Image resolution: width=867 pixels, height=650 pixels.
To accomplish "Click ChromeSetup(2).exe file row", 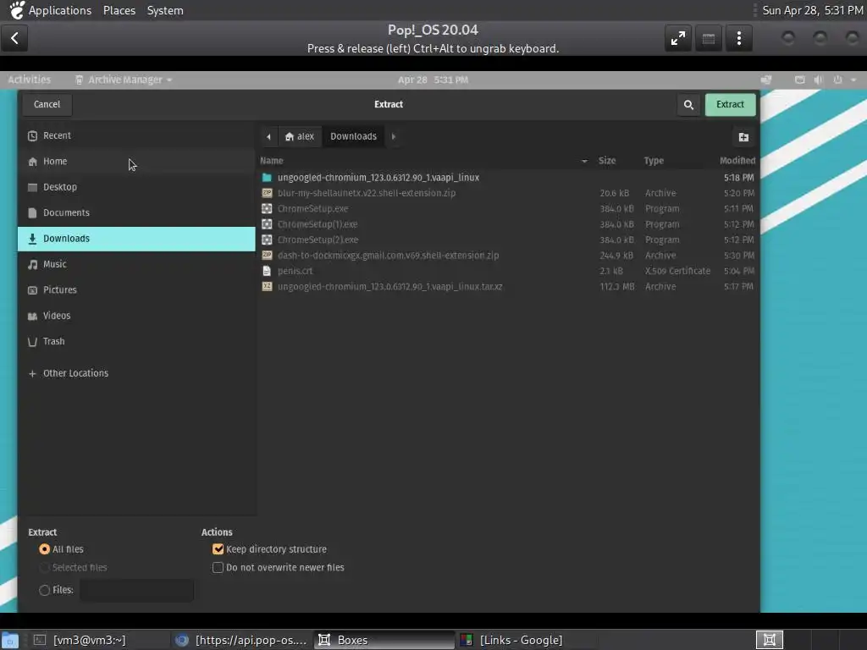I will click(x=508, y=240).
